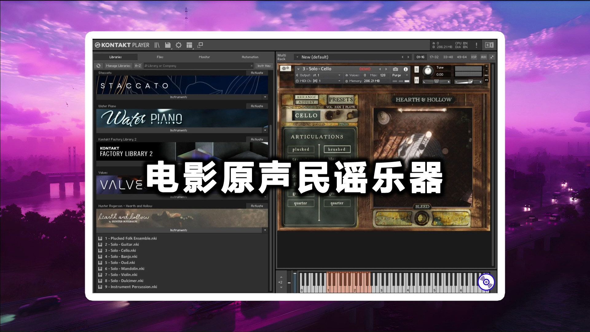The image size is (590, 332).
Task: Collapse the instrument header minus button
Action: coord(486,71)
